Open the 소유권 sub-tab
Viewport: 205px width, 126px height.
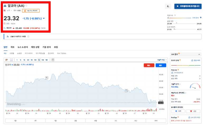point(19,53)
